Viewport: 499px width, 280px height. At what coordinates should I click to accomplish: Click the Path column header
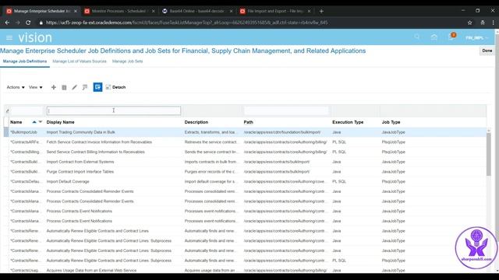tap(249, 122)
